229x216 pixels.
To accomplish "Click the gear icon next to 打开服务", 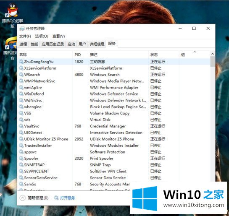I will (x=56, y=198).
